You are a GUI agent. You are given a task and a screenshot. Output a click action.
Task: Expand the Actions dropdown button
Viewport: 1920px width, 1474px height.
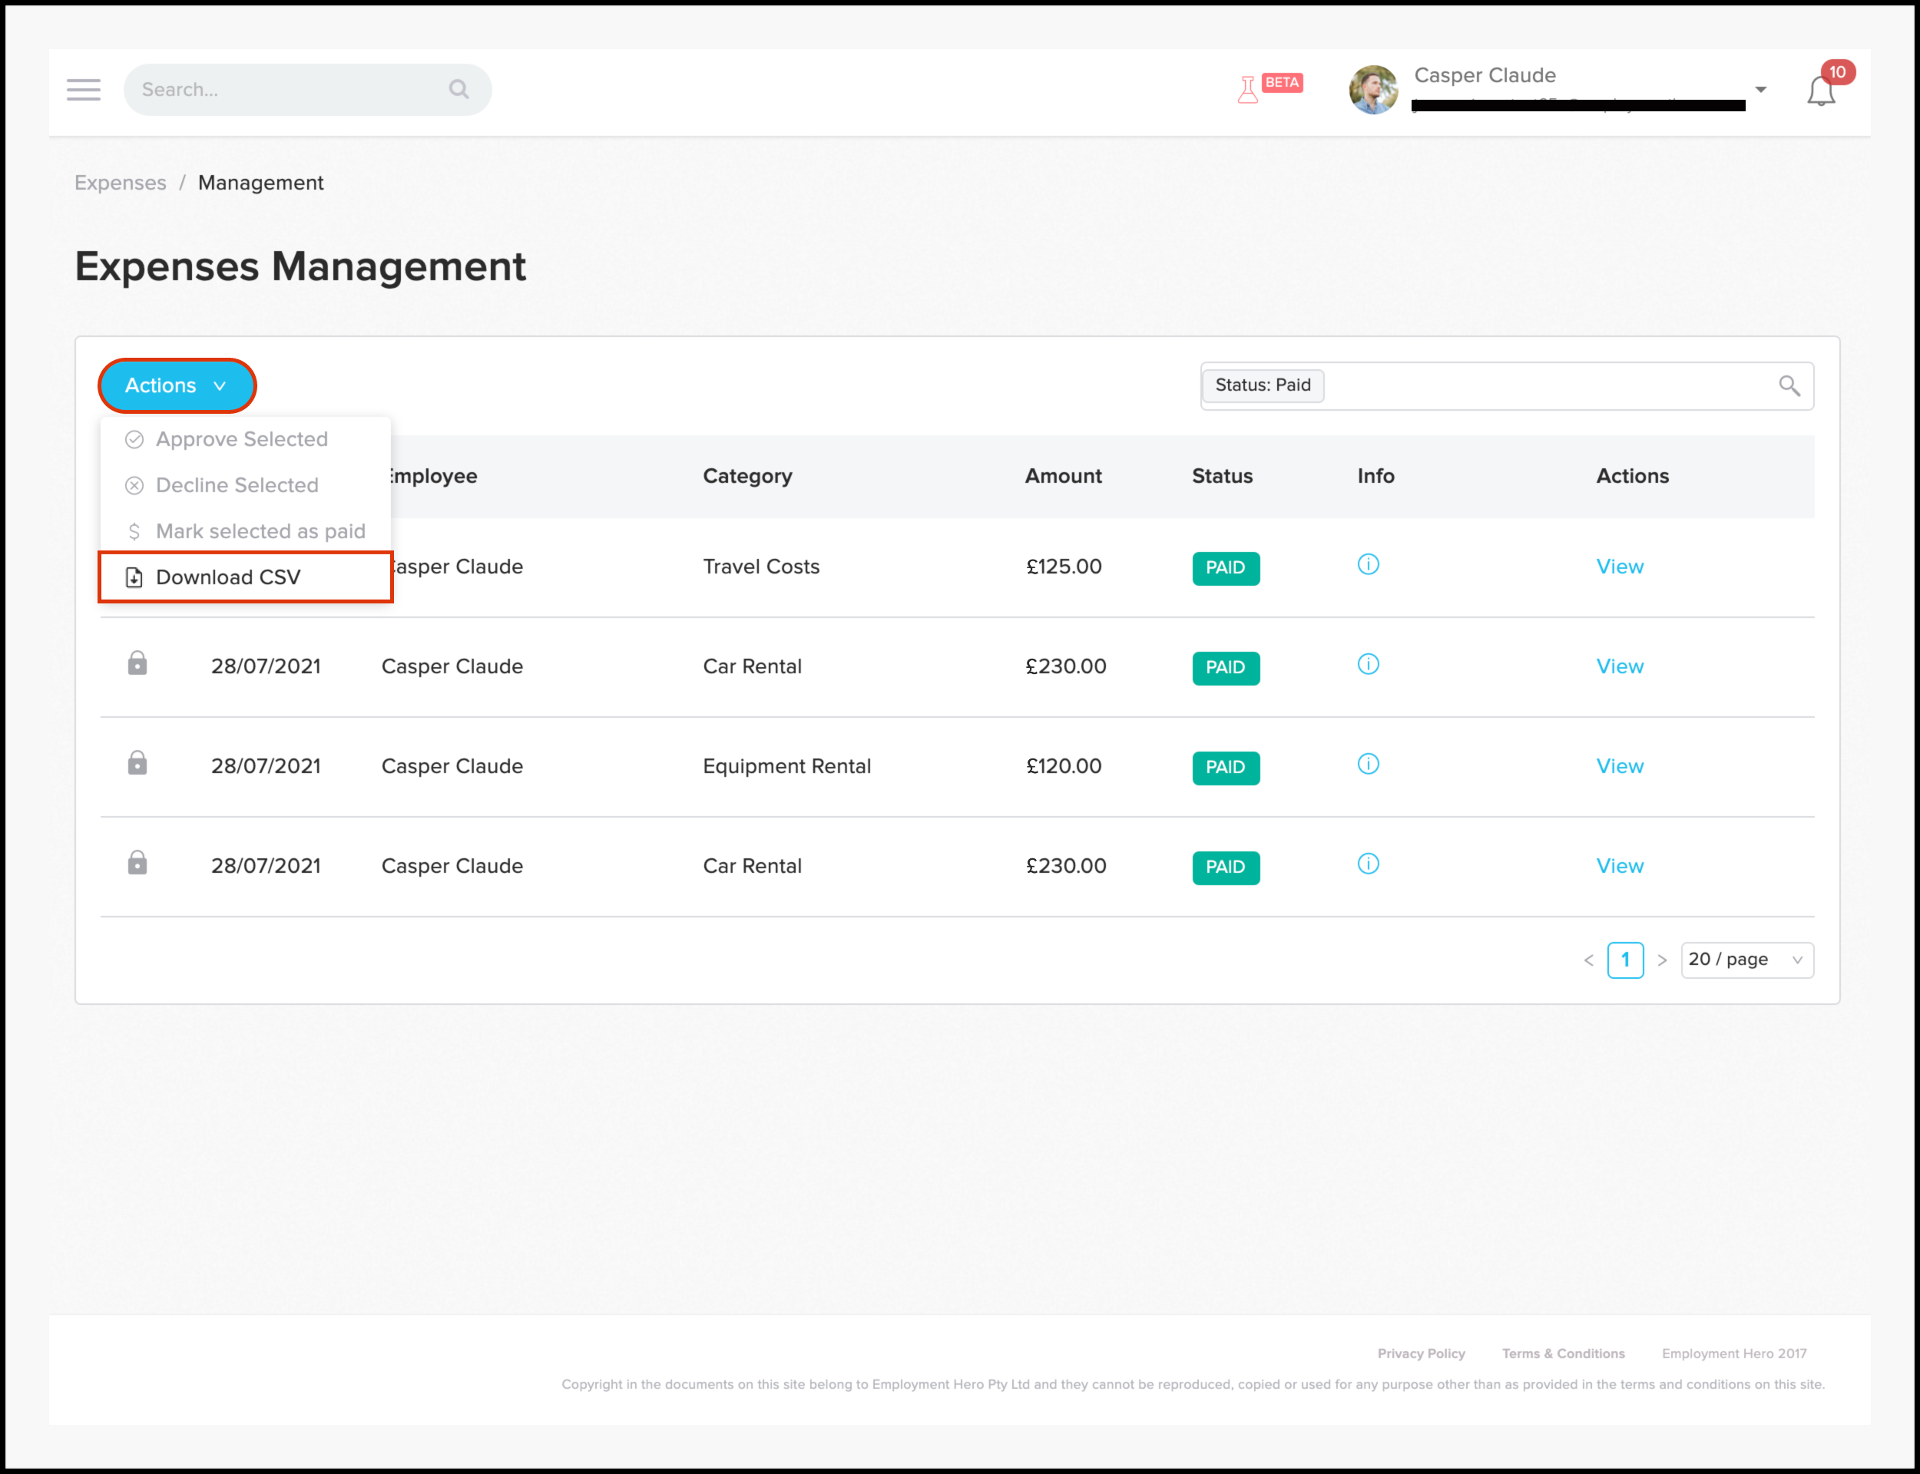click(x=177, y=385)
